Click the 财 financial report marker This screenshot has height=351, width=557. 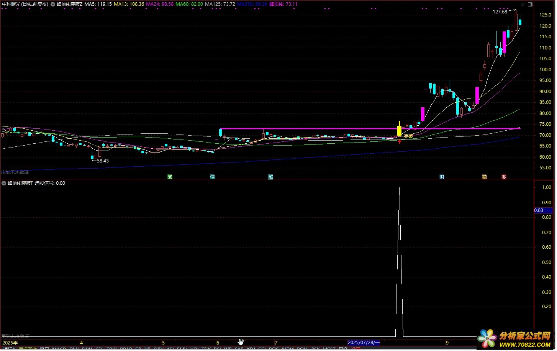[x=442, y=177]
